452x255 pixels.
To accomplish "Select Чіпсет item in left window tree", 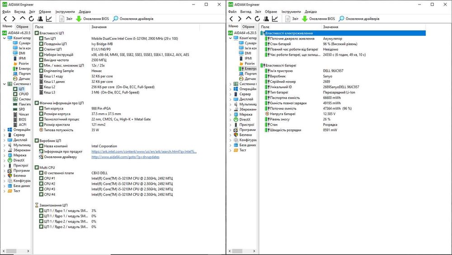I will point(24,114).
